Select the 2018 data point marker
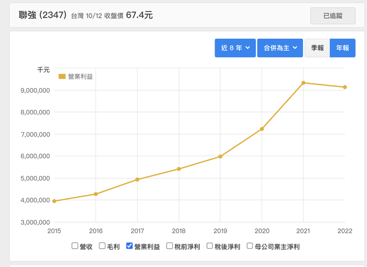 179,169
